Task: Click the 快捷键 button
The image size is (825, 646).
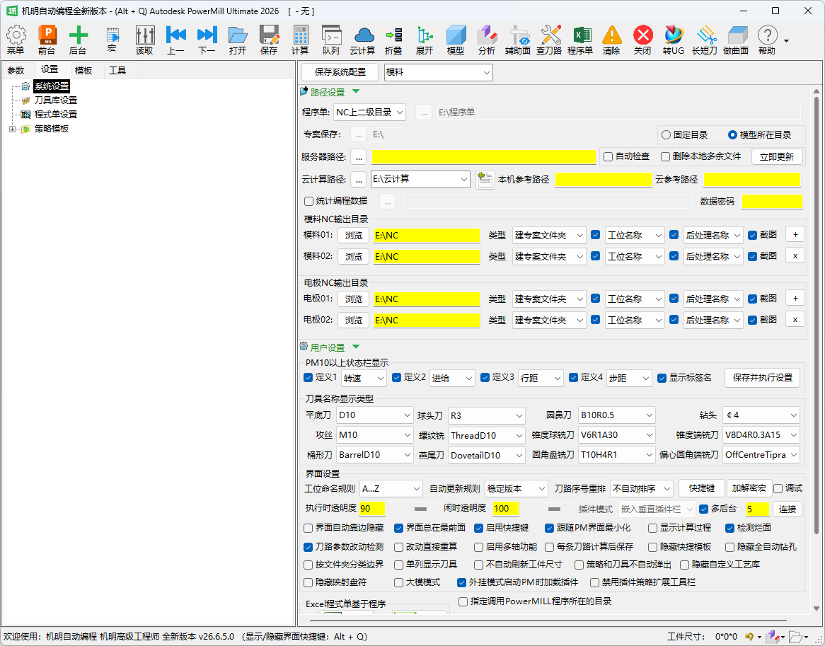Action: (x=702, y=488)
